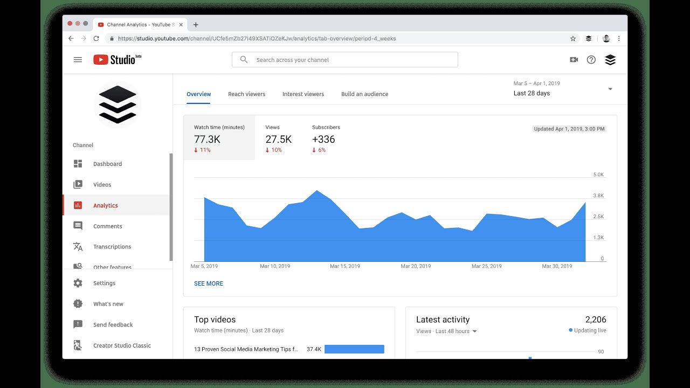Click the create video camera icon
The height and width of the screenshot is (388, 690).
click(x=574, y=60)
